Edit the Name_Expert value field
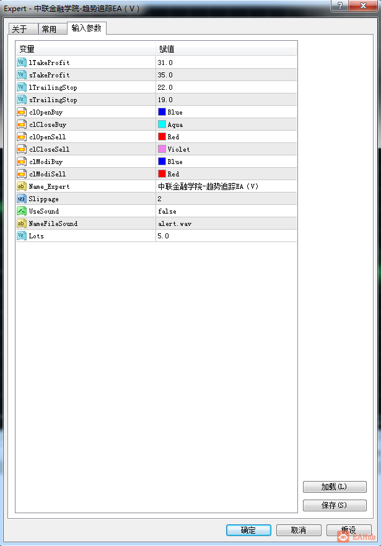The height and width of the screenshot is (546, 381). coord(226,186)
